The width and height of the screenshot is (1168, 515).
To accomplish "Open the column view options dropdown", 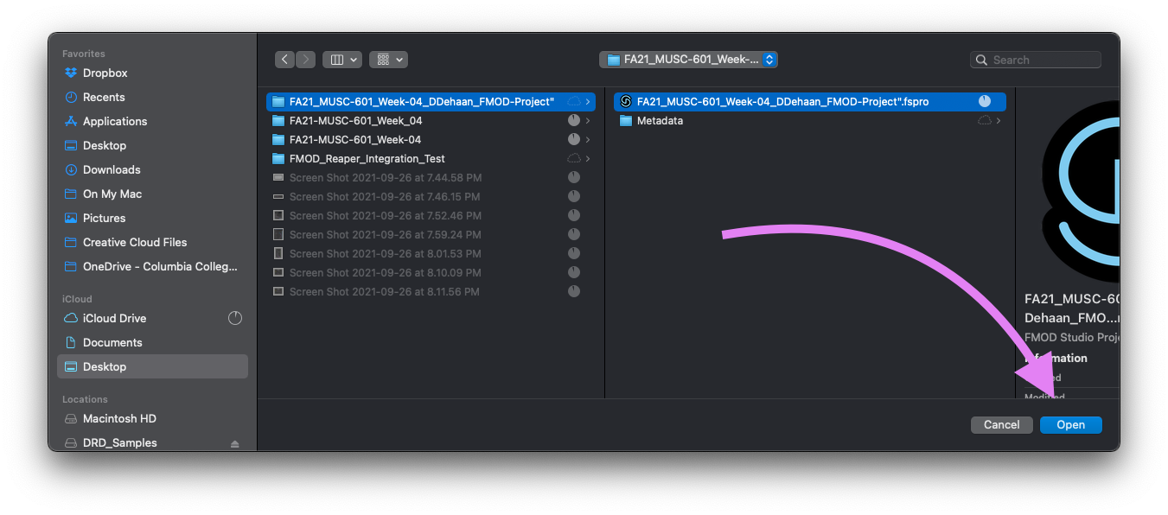I will coord(341,60).
